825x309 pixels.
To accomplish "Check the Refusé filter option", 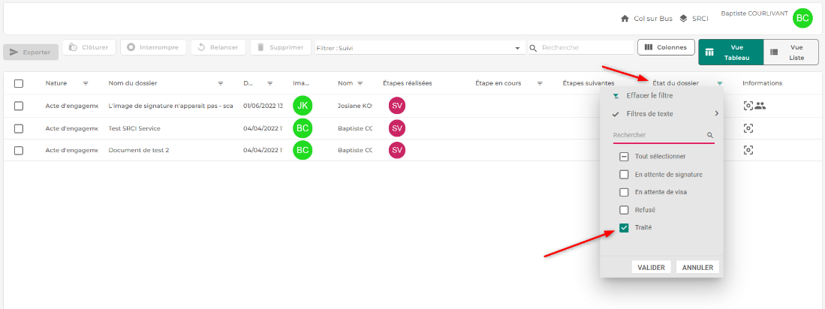I will click(x=624, y=210).
